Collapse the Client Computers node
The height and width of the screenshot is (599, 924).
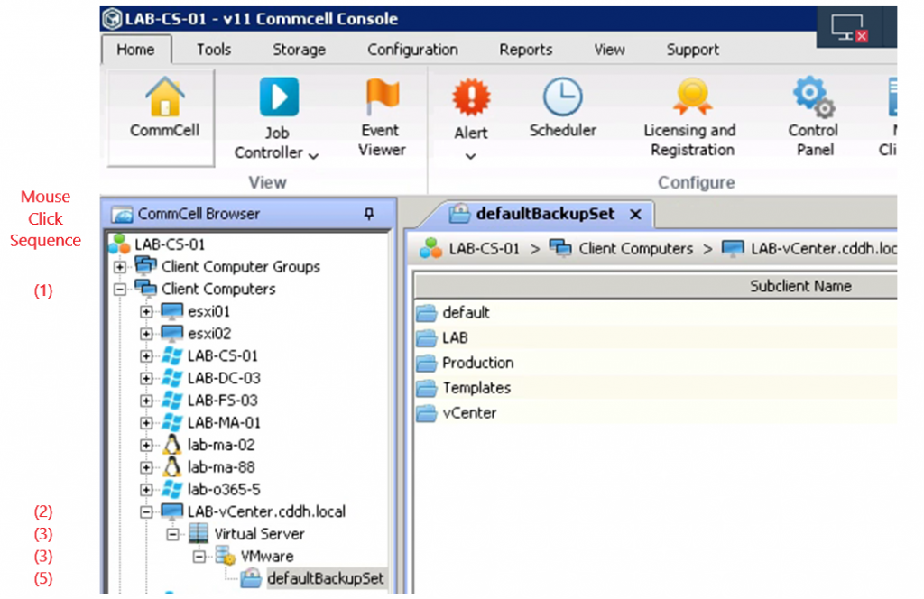click(x=120, y=290)
